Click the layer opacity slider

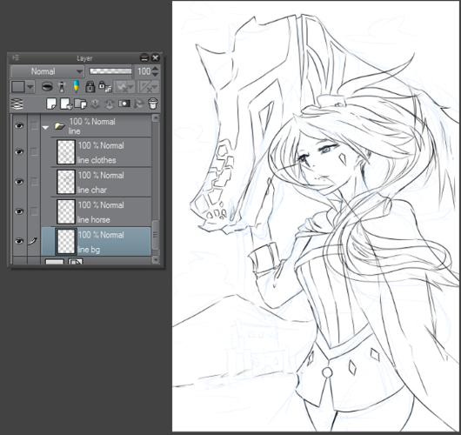[110, 71]
